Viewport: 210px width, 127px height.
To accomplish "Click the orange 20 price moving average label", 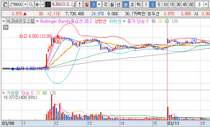I will (x=160, y=21).
